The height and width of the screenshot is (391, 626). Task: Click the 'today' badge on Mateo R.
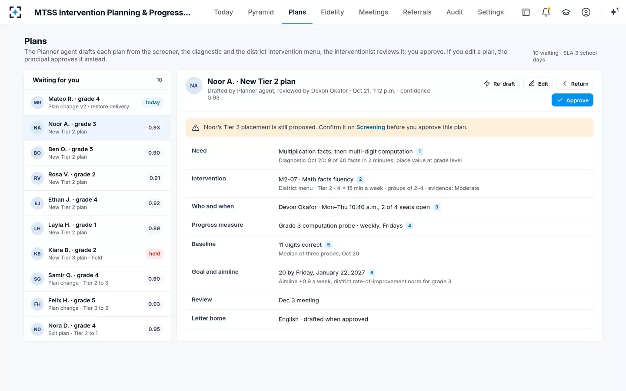click(153, 103)
